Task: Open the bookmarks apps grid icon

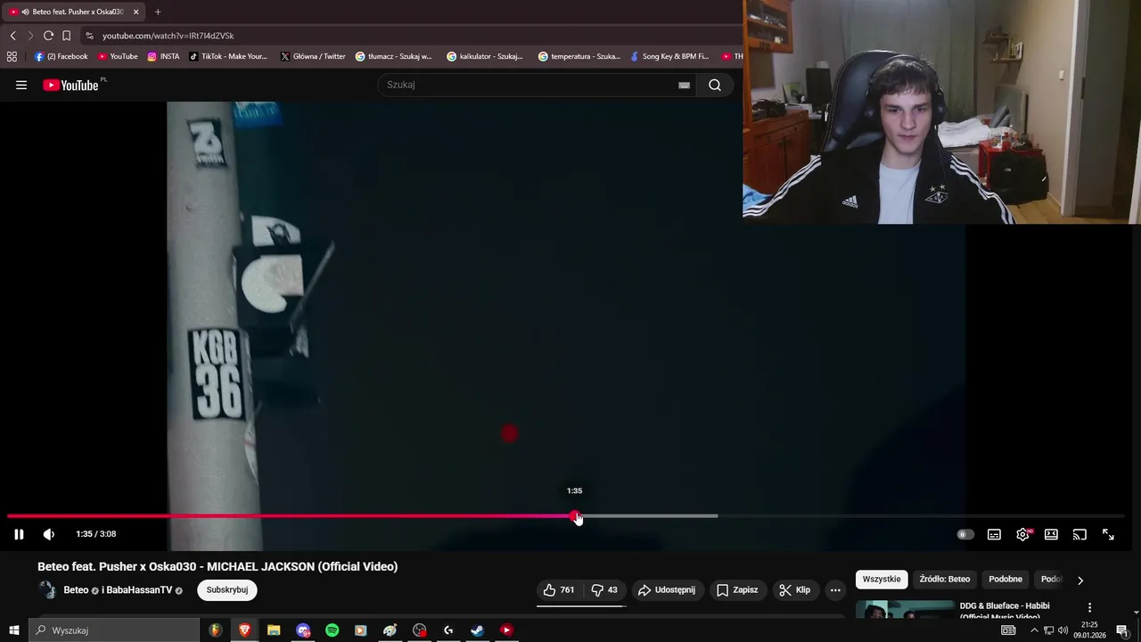Action: coord(12,56)
